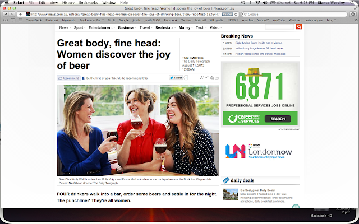
Task: Open the Bookmarks Bar folder dropdown
Action: [91, 20]
